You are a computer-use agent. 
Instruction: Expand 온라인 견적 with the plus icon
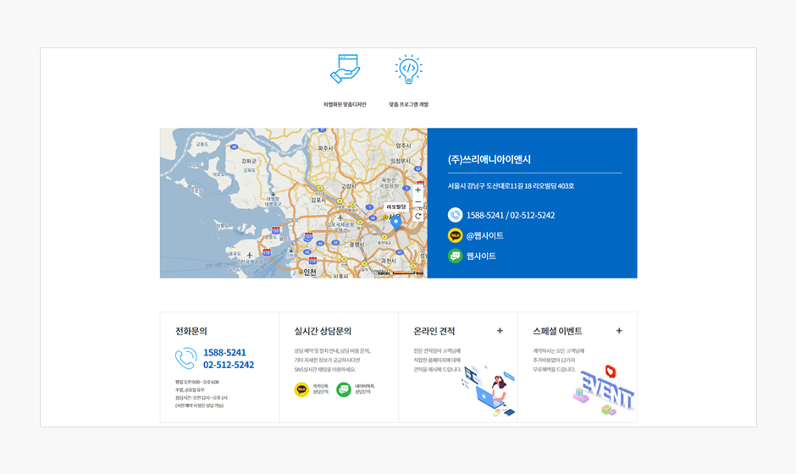coord(500,331)
